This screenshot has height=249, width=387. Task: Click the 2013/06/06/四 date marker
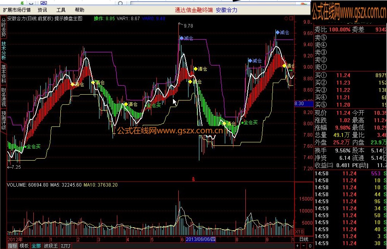click(200, 239)
